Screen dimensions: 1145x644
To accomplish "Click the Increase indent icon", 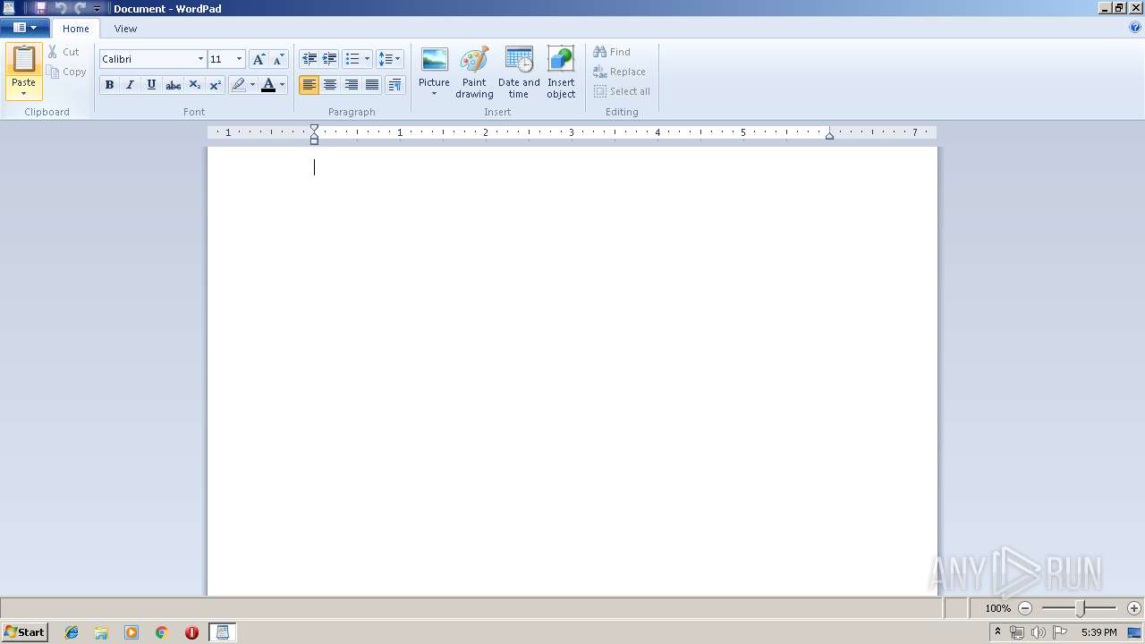I will click(329, 59).
